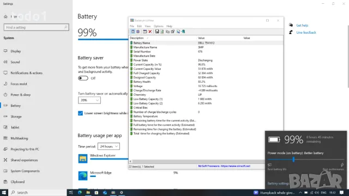Image resolution: width=349 pixels, height=196 pixels.
Task: Select the Battery Name row
Action: click(x=206, y=43)
